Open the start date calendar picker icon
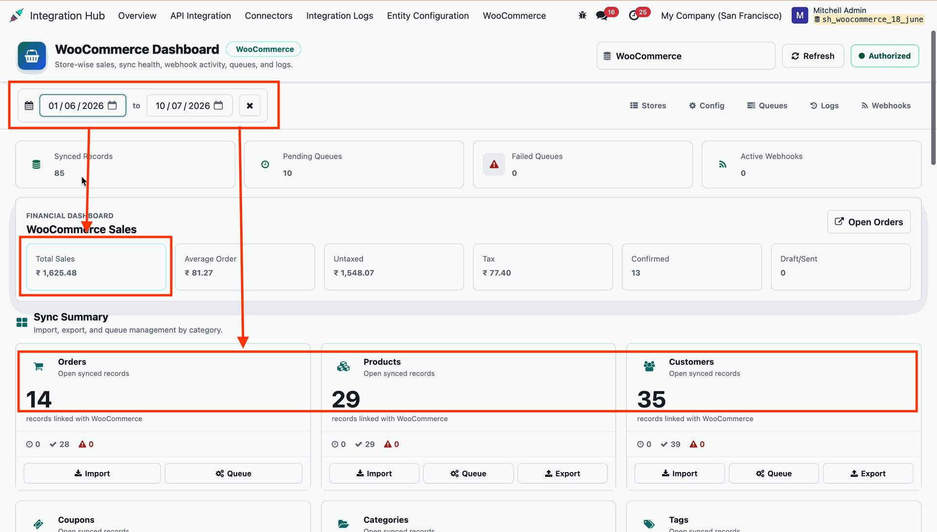 112,105
